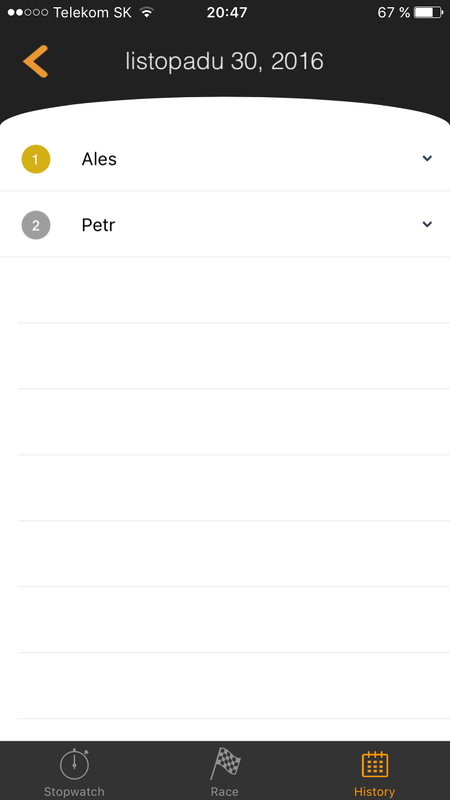Expand the Ales row chevron

[x=427, y=158]
